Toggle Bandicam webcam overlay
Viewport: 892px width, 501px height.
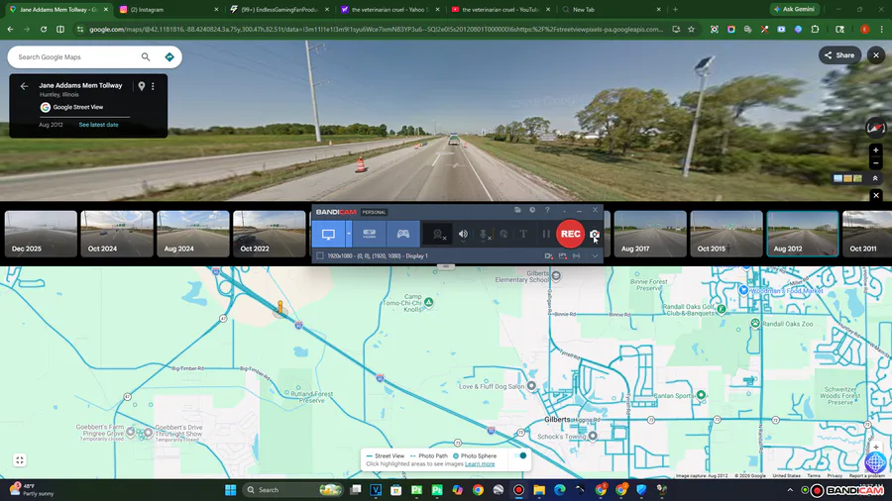coord(437,234)
